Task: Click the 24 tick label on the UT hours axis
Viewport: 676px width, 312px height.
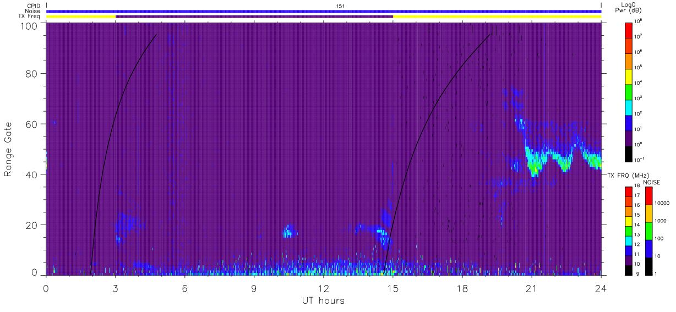Action: click(x=601, y=288)
